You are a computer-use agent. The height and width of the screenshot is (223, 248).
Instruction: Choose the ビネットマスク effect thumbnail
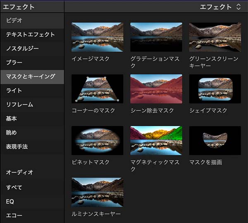click(97, 141)
